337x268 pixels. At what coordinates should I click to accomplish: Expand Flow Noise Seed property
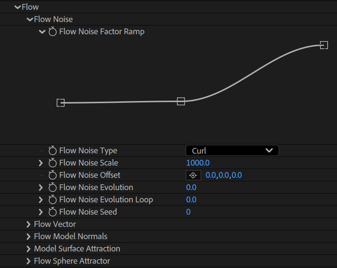coord(41,212)
